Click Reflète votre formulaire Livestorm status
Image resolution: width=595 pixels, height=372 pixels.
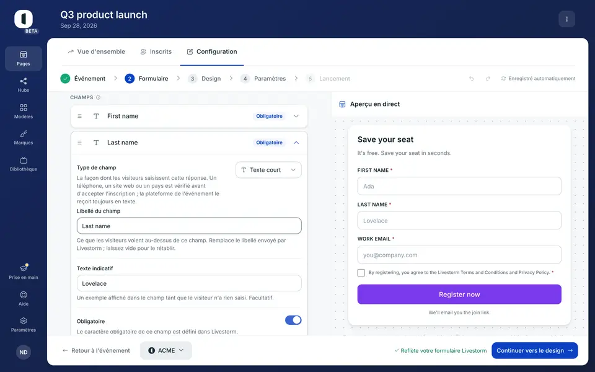coord(440,351)
